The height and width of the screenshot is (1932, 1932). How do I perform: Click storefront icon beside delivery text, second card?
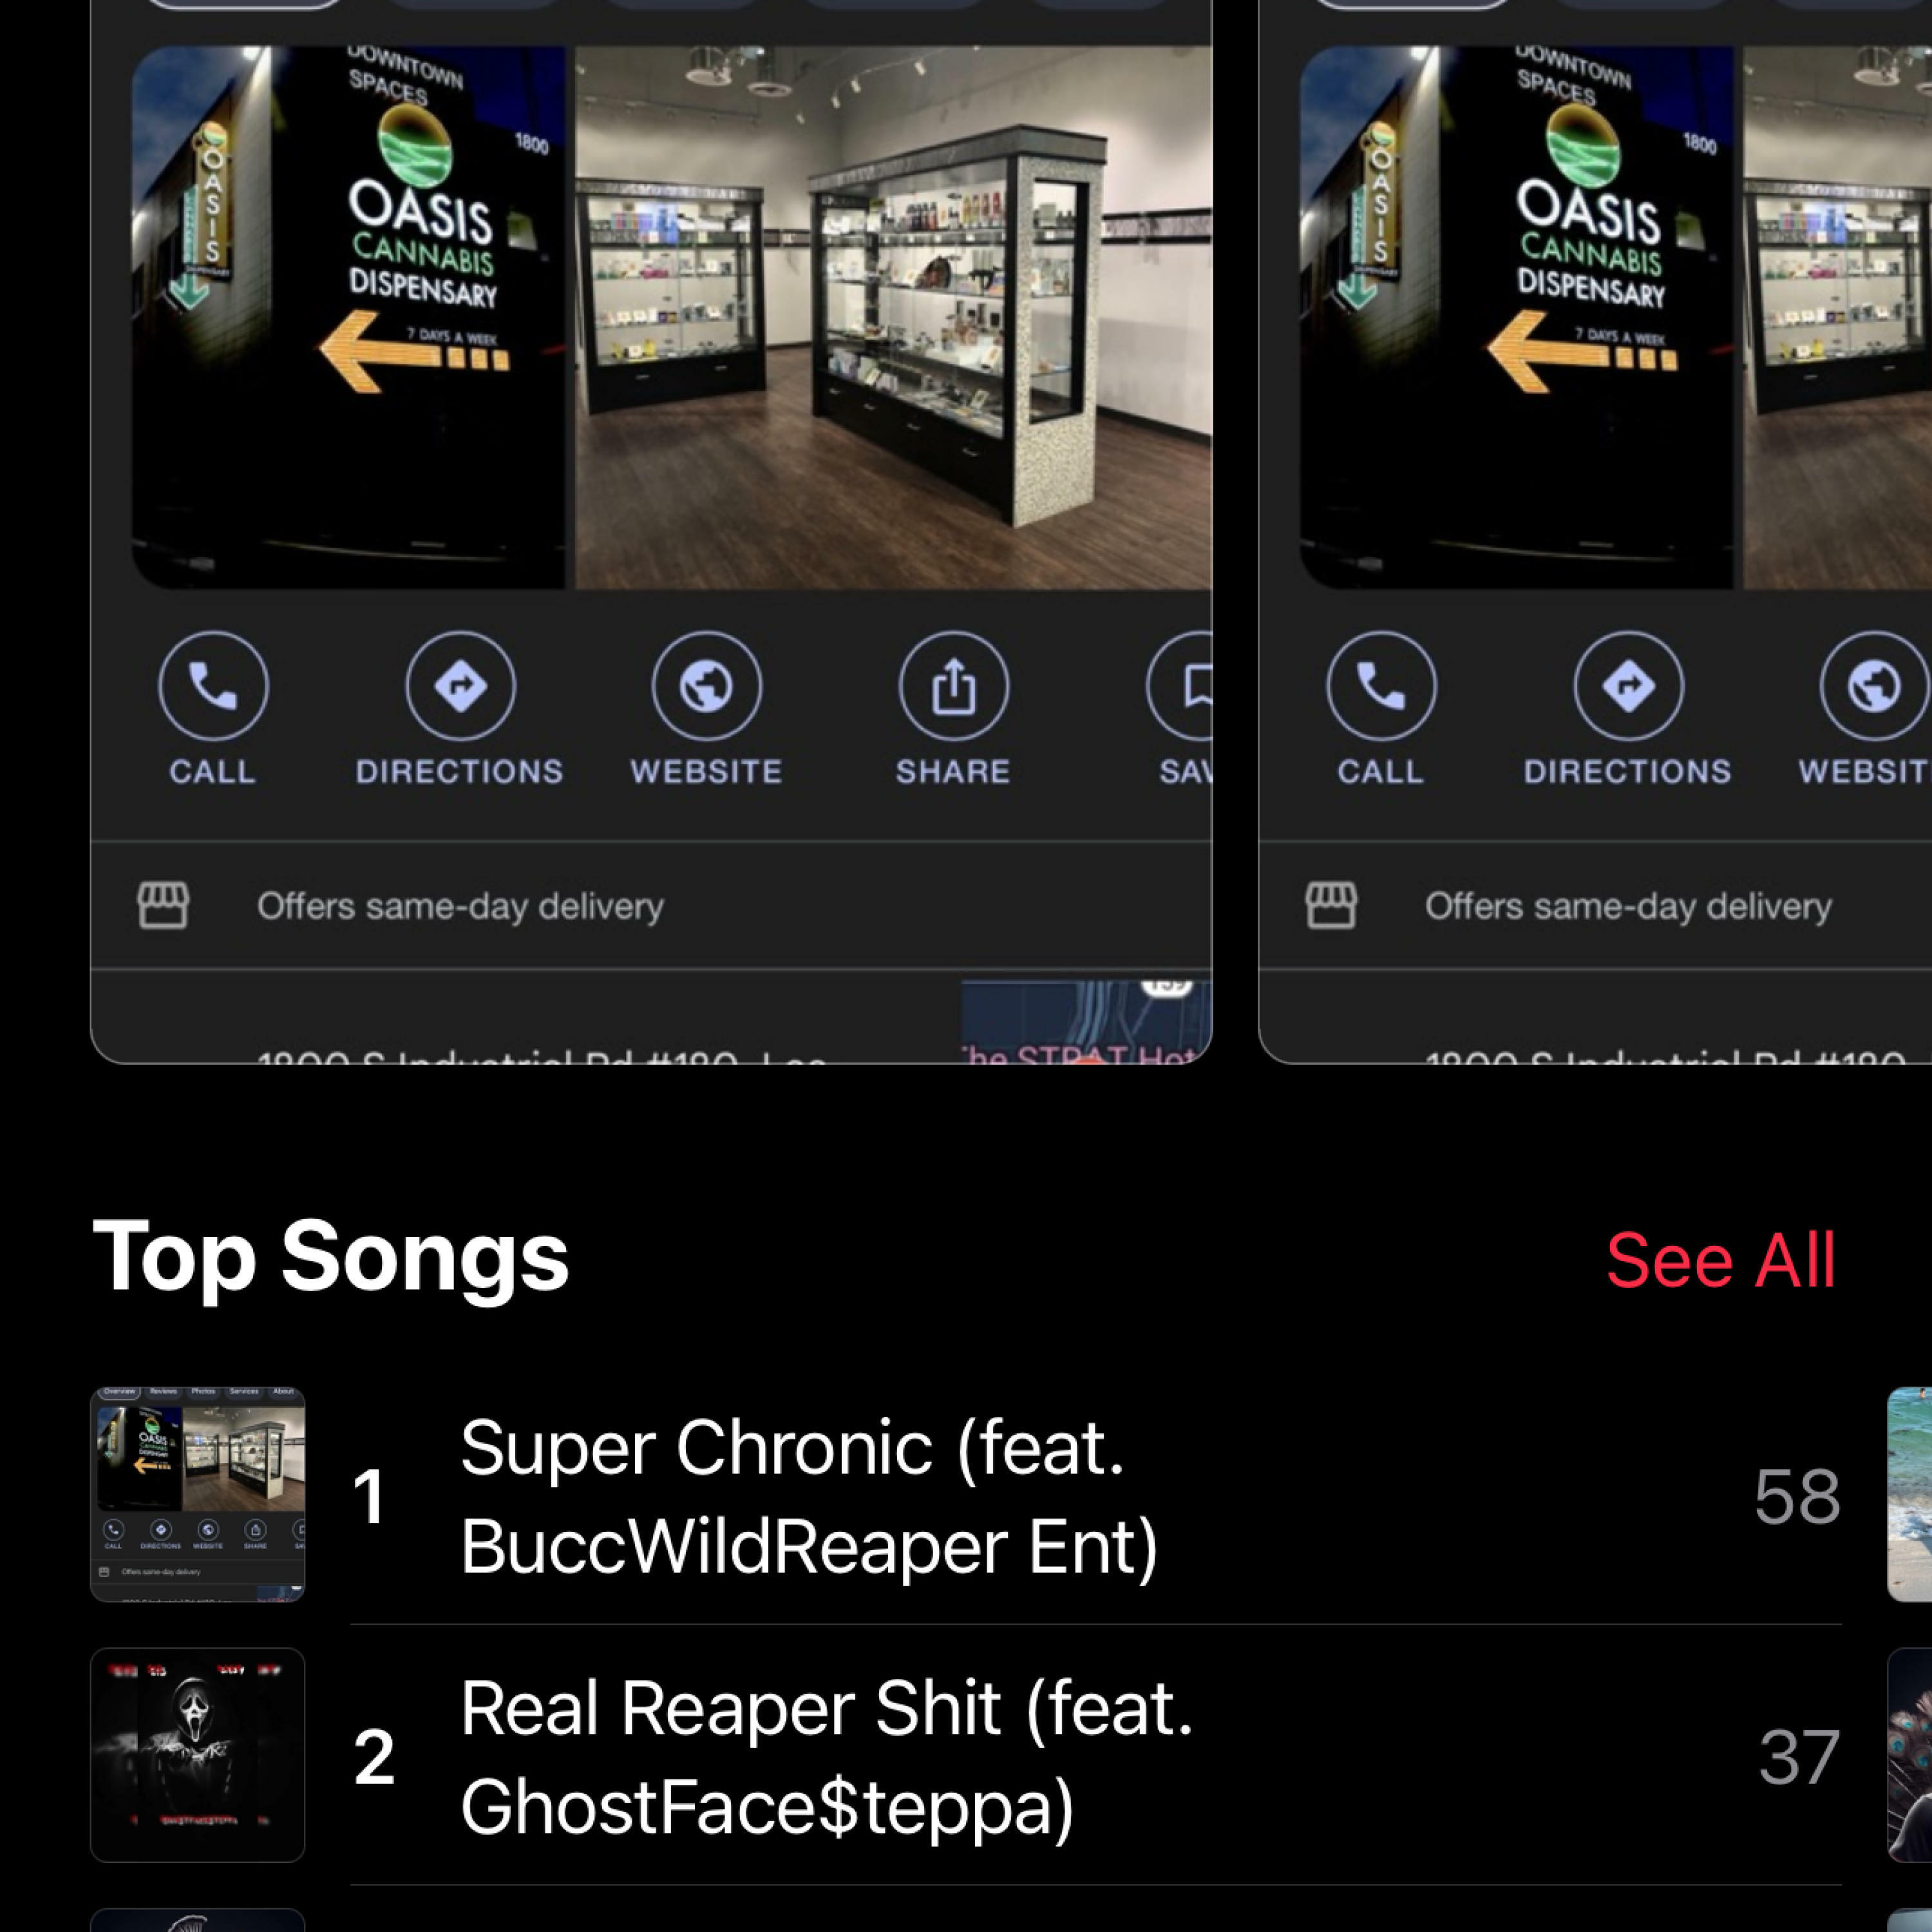(1331, 906)
